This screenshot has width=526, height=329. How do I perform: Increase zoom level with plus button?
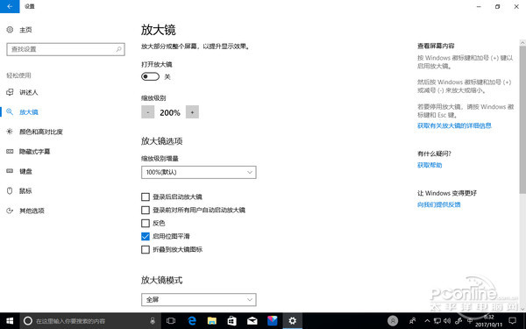(x=192, y=112)
